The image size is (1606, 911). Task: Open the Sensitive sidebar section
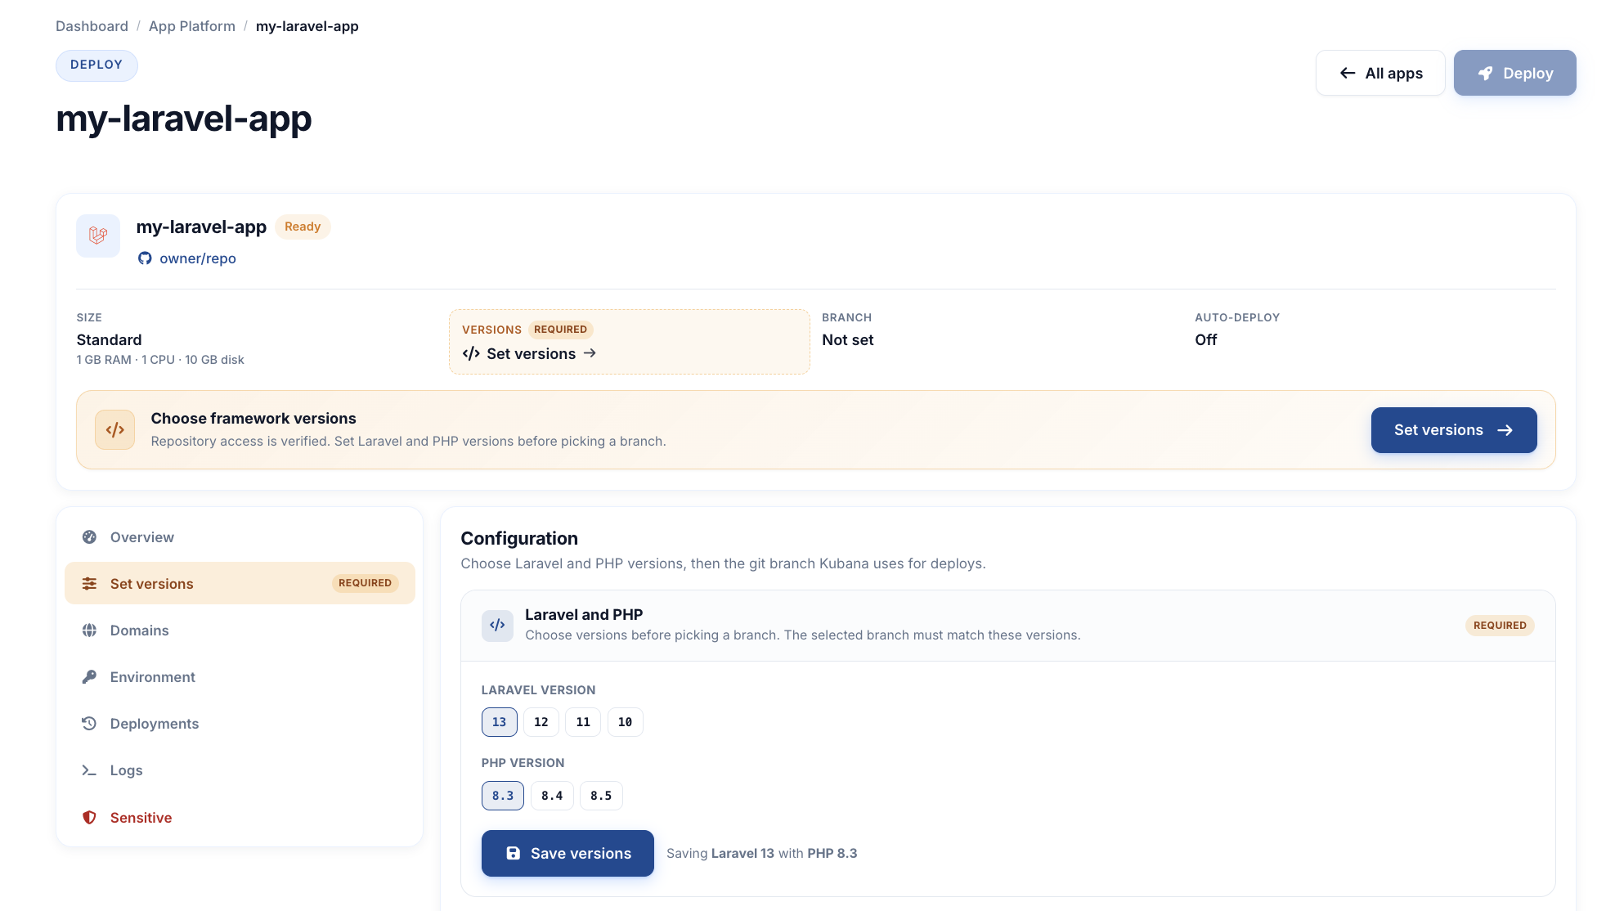click(x=240, y=818)
